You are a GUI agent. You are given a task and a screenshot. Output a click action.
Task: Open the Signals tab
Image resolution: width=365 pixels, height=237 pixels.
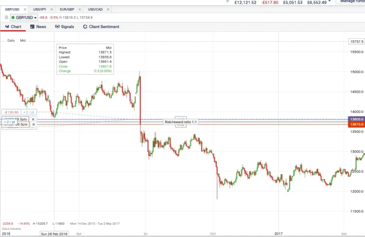pos(65,27)
